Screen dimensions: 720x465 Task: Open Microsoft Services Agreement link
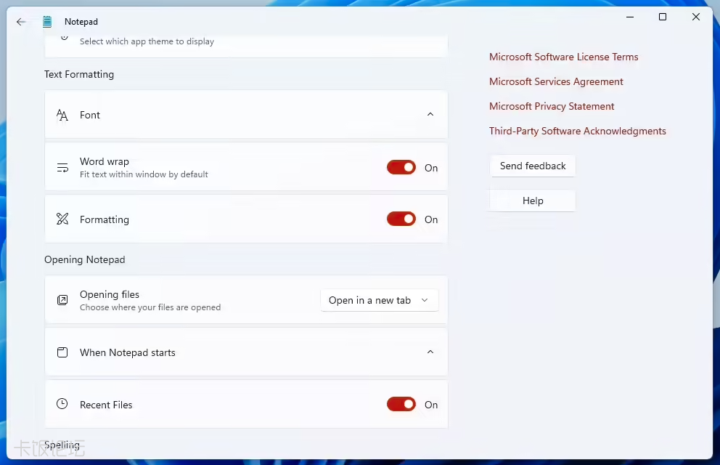pyautogui.click(x=556, y=82)
